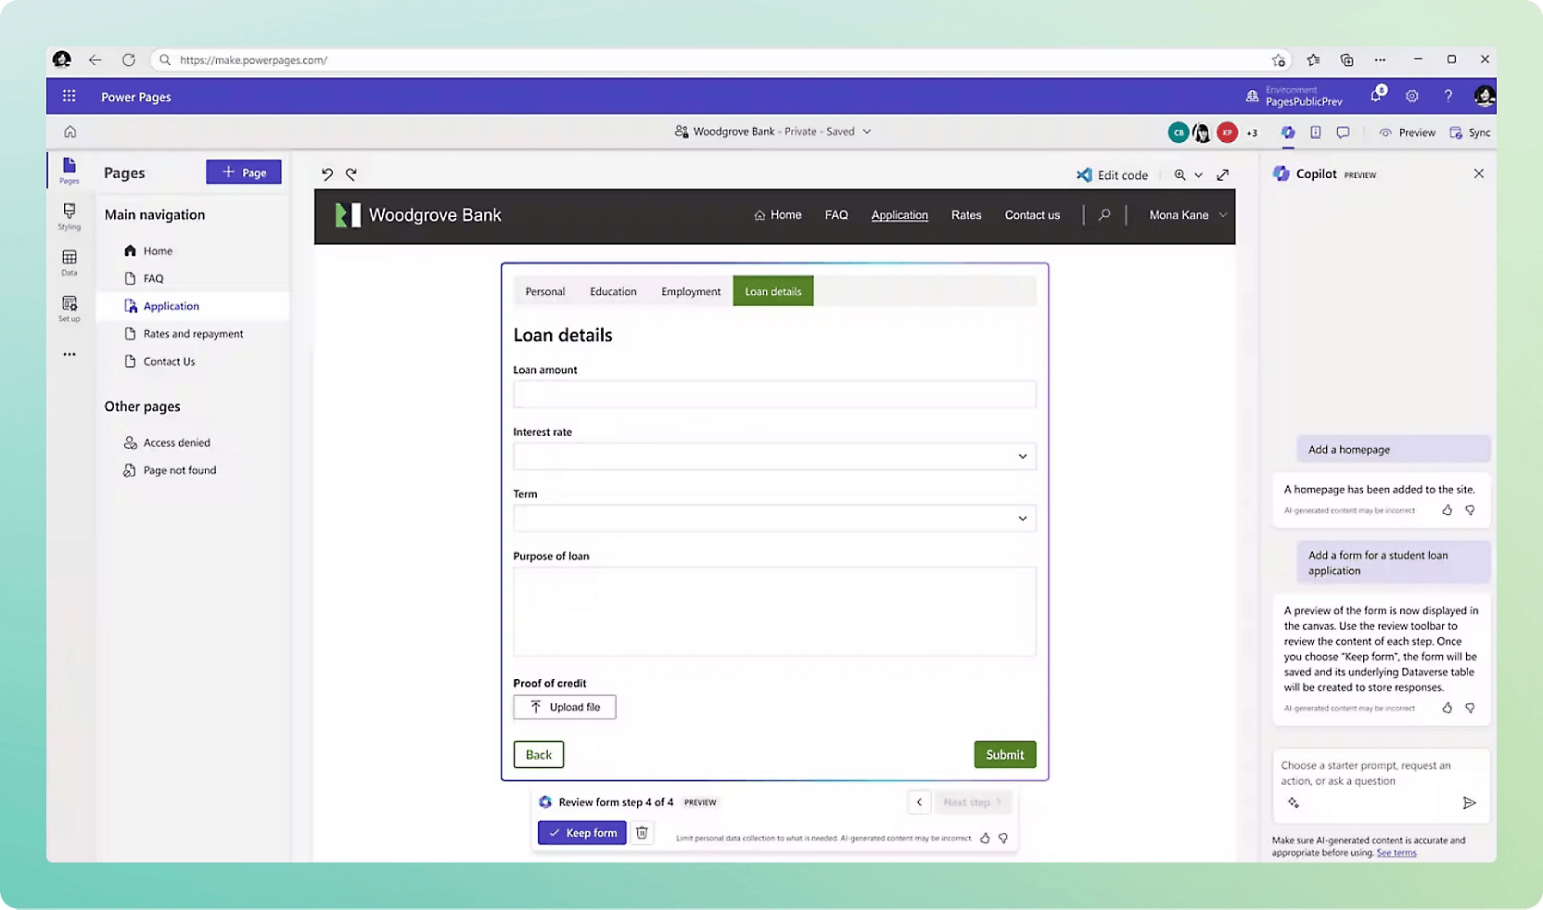
Task: Open the Set up sidebar icon
Action: tap(70, 306)
